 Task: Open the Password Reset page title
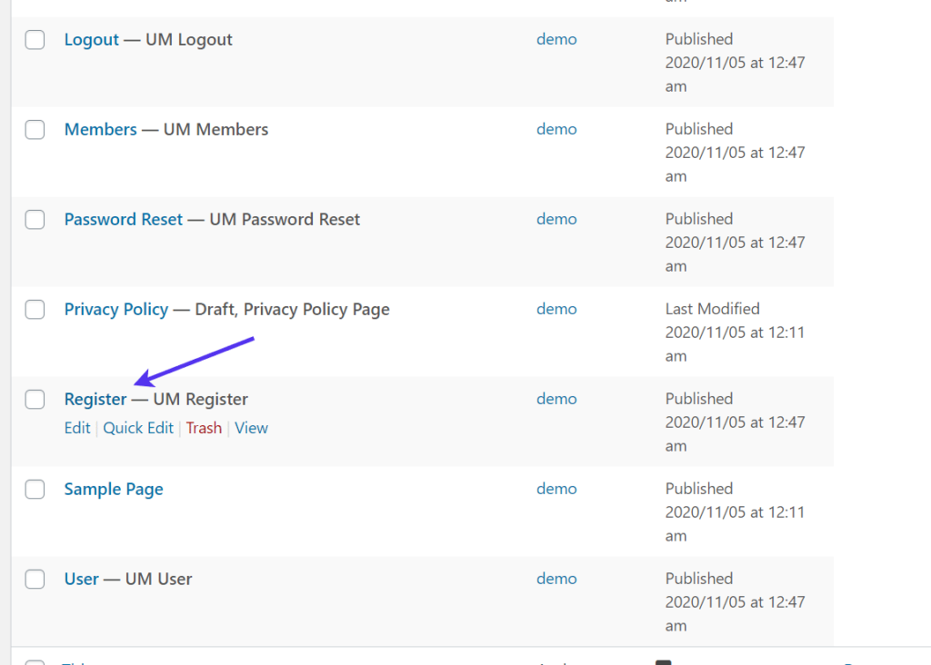coord(123,219)
